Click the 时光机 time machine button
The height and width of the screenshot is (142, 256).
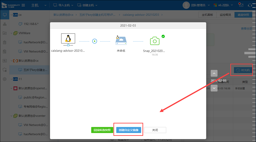point(243,70)
